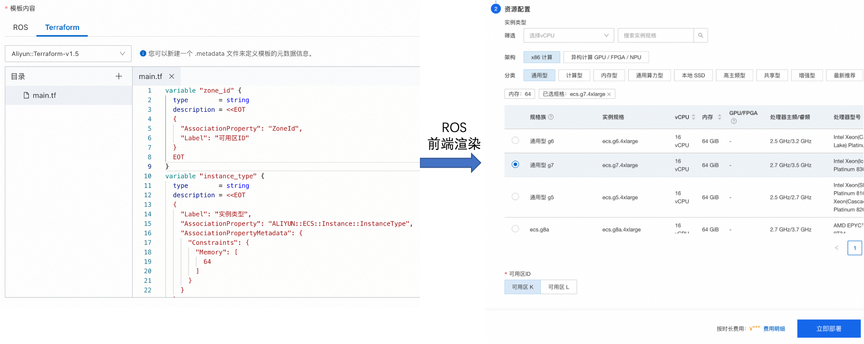Open the 费用明细 cost details link
This screenshot has height=344, width=864.
coord(774,329)
